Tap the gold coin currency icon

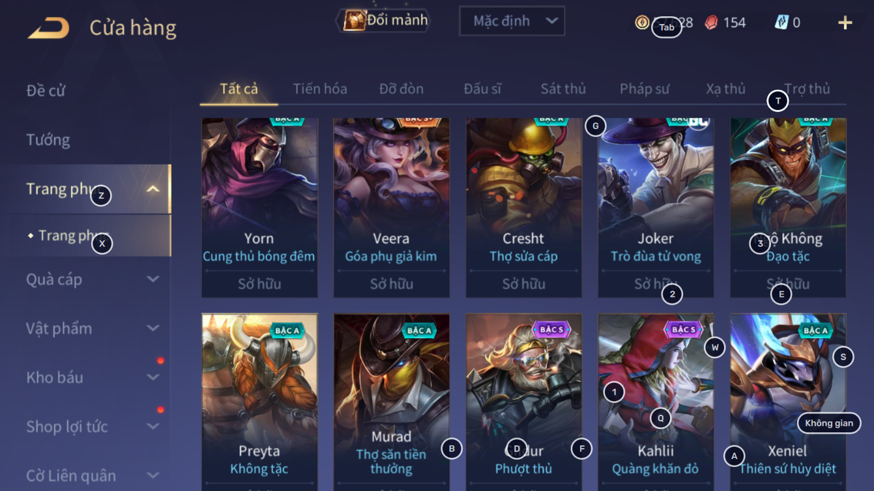[x=642, y=23]
